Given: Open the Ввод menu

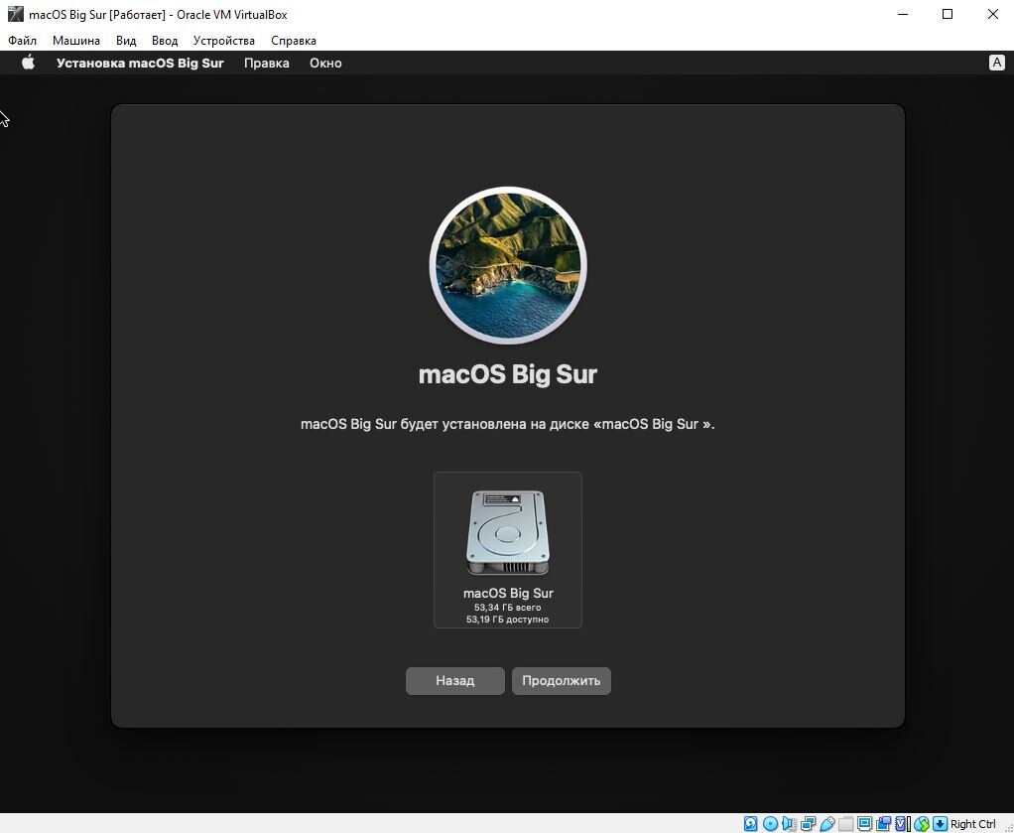Looking at the screenshot, I should coord(165,40).
